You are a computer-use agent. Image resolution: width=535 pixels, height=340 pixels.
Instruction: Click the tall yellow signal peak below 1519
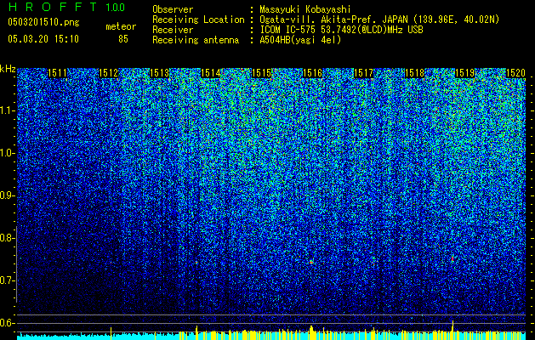(452, 330)
